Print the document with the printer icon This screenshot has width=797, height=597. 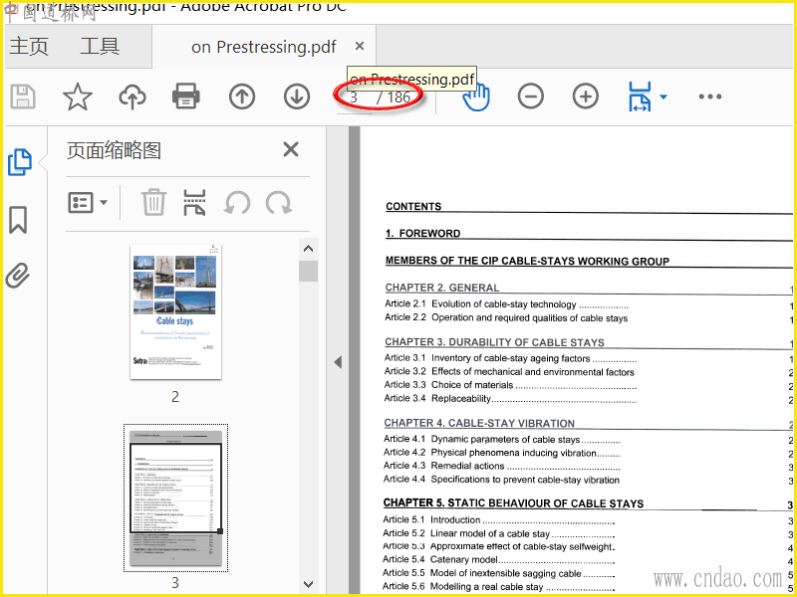[x=186, y=96]
